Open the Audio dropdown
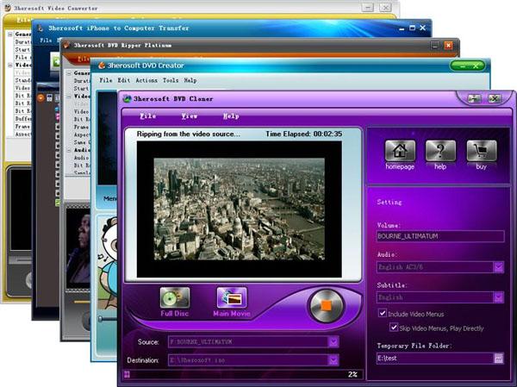Image resolution: width=517 pixels, height=387 pixels. (x=498, y=267)
